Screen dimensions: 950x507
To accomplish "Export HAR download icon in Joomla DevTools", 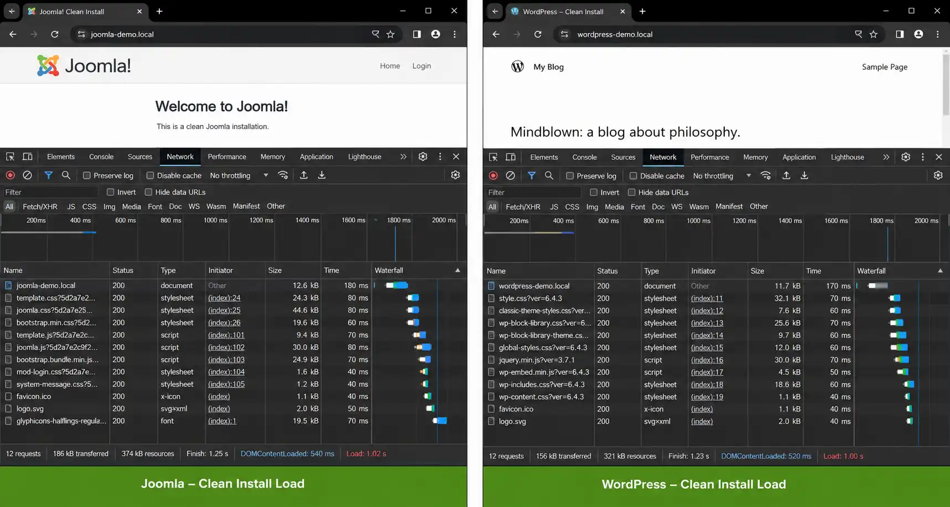I will point(321,175).
